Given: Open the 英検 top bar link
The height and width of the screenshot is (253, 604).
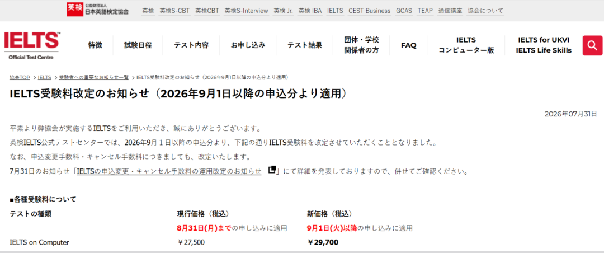Looking at the screenshot, I should pyautogui.click(x=148, y=11).
